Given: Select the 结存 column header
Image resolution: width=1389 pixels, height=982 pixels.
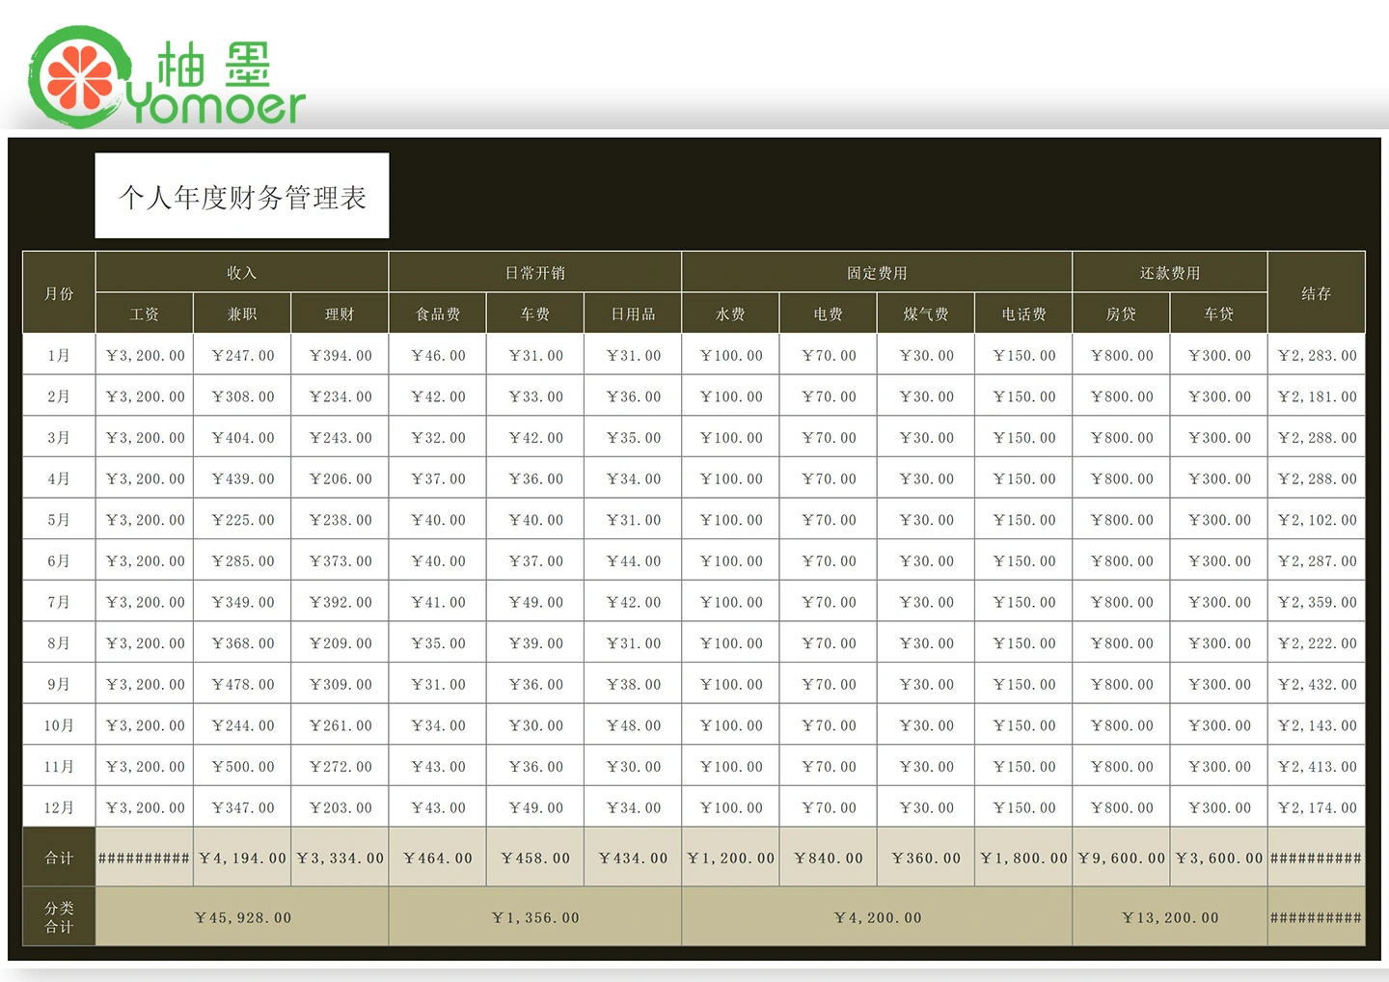Looking at the screenshot, I should (1316, 293).
